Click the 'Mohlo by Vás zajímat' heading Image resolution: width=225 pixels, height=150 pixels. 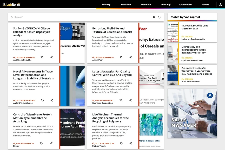186,17
